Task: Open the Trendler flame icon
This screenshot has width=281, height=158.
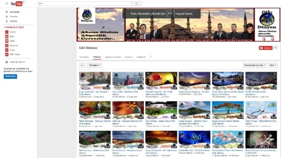Action: coord(6,16)
